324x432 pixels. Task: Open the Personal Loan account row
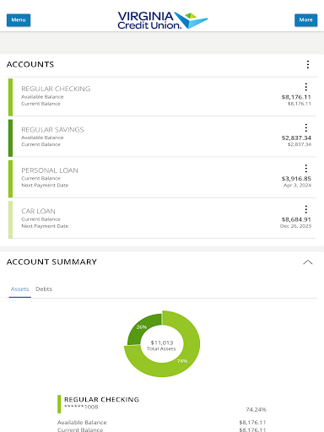[162, 178]
